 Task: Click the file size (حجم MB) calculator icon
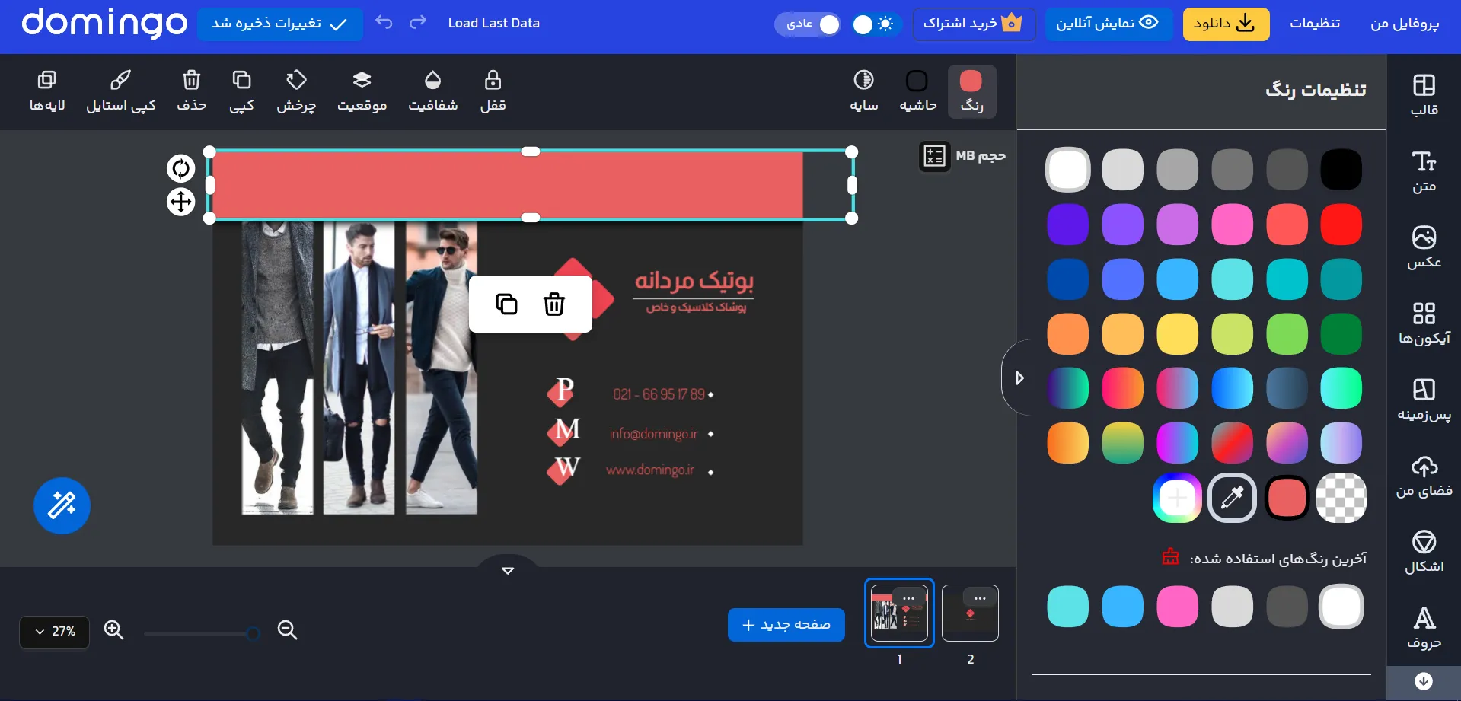(x=934, y=156)
